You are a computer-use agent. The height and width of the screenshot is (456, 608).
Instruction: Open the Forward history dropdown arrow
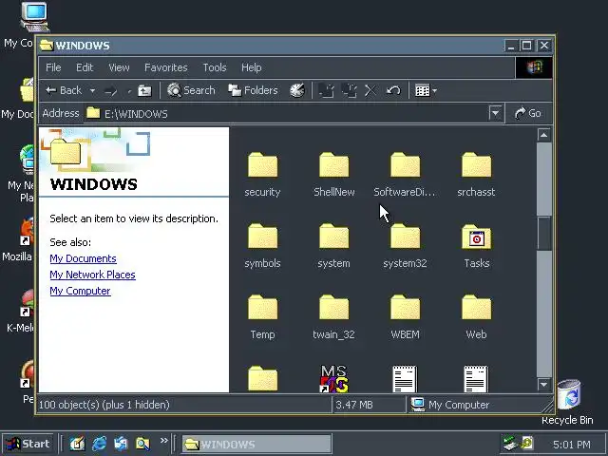[129, 91]
